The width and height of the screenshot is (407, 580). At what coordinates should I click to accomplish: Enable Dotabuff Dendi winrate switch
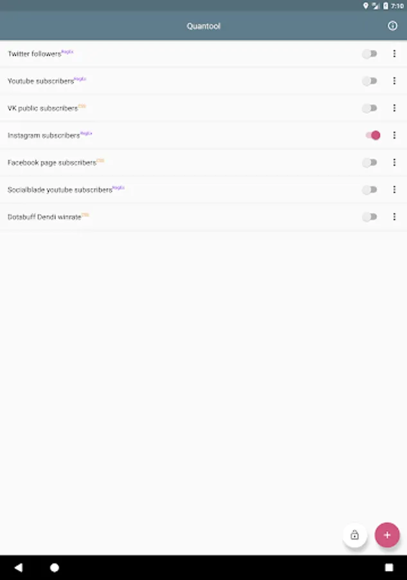[x=370, y=217]
